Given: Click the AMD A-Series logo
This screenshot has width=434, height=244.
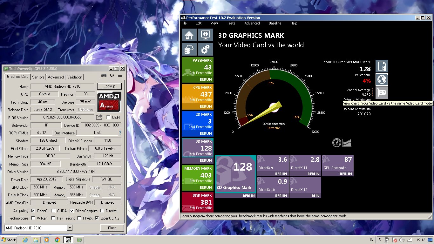Looking at the screenshot, I should click(109, 102).
